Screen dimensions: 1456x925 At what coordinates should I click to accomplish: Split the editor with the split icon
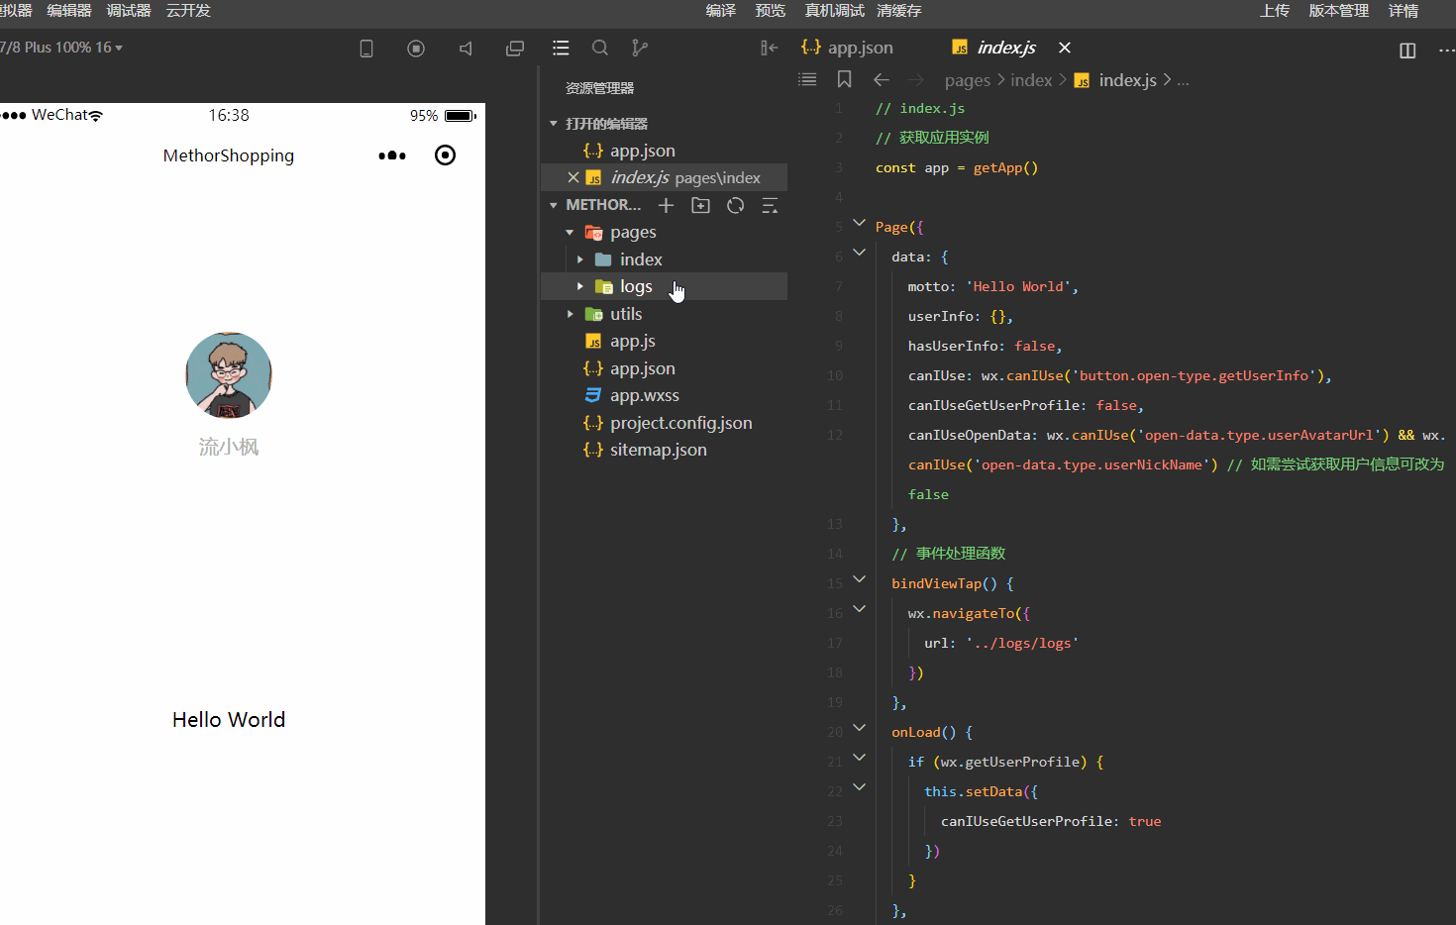(x=1407, y=51)
